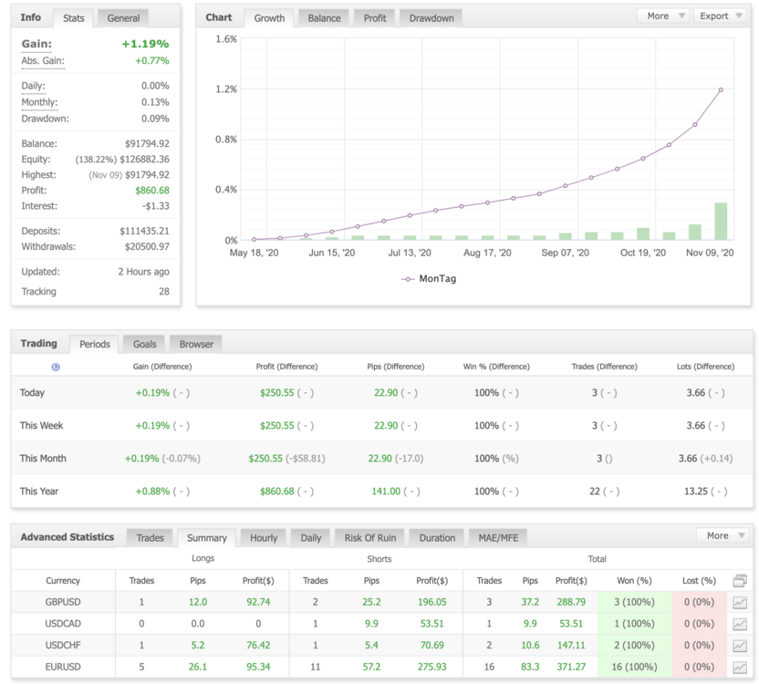Open the Risk Of Ruin tab
This screenshot has width=759, height=684.
coord(369,538)
